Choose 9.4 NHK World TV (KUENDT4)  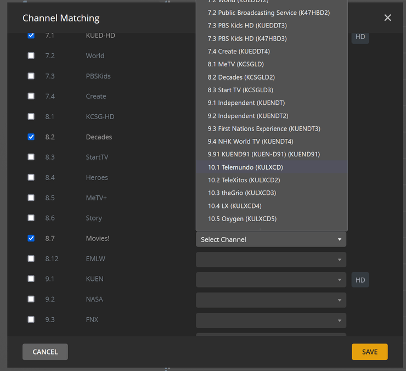(x=272, y=142)
